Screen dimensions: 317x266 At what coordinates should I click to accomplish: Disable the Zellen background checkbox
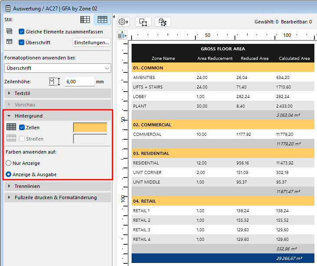pos(22,127)
